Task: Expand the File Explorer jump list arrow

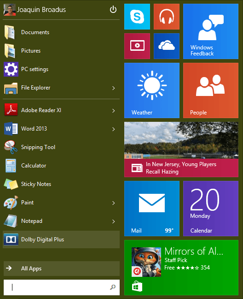Action: [114, 88]
